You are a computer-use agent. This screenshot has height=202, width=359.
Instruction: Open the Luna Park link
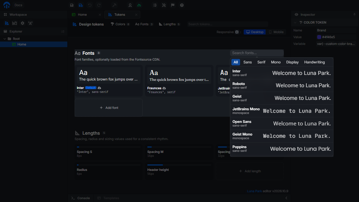click(254, 191)
